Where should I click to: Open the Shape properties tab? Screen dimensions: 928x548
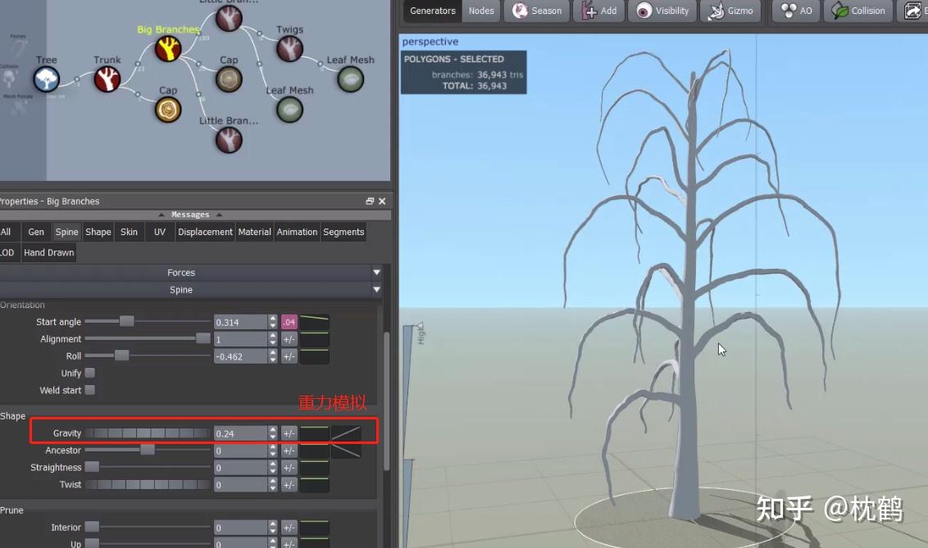point(98,232)
